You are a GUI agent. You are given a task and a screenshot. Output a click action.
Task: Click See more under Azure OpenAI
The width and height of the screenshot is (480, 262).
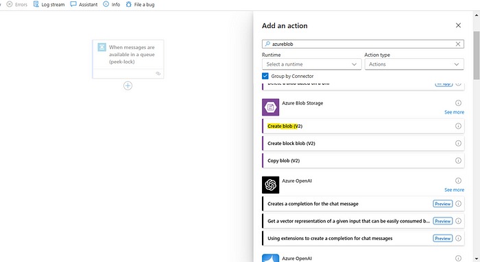454,189
